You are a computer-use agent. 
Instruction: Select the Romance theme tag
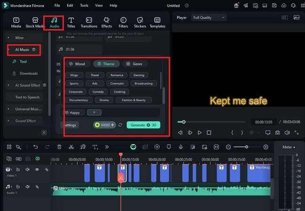tap(117, 75)
